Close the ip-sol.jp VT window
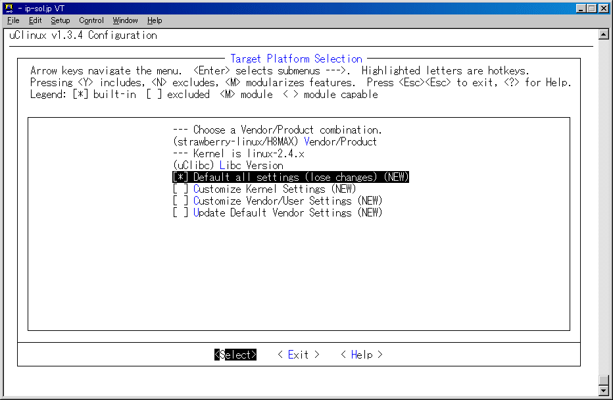The image size is (613, 400). pyautogui.click(x=604, y=8)
